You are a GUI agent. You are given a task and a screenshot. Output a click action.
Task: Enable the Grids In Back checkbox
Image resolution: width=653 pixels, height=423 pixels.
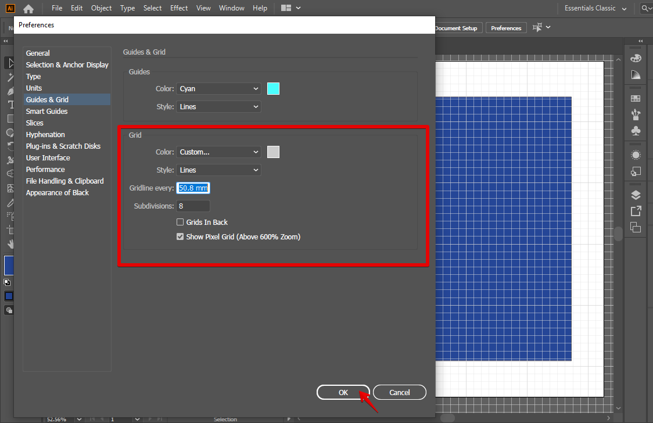click(x=180, y=223)
